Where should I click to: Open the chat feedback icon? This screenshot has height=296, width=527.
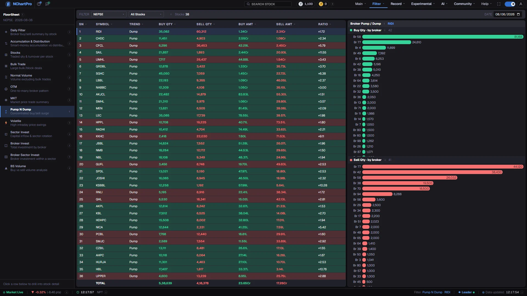coord(47,4)
